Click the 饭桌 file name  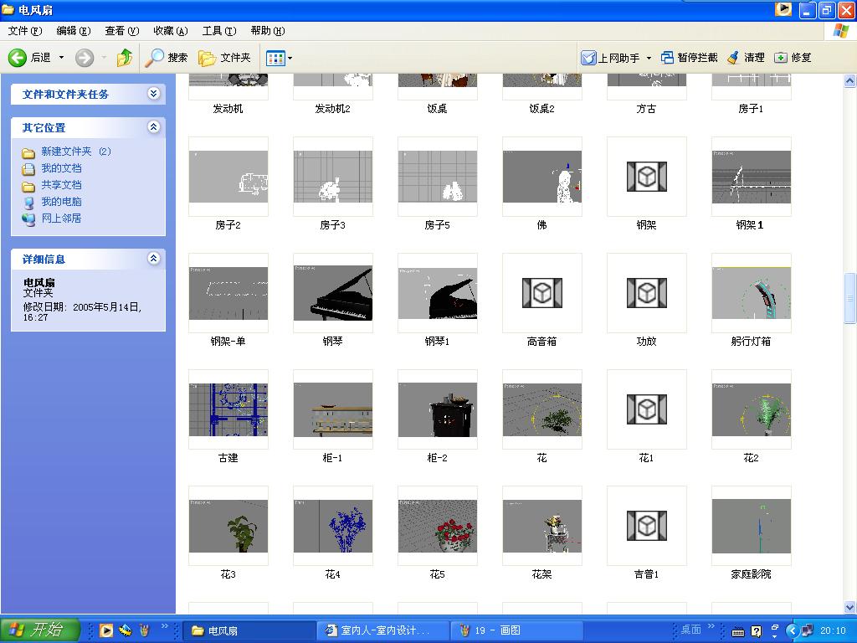point(437,109)
